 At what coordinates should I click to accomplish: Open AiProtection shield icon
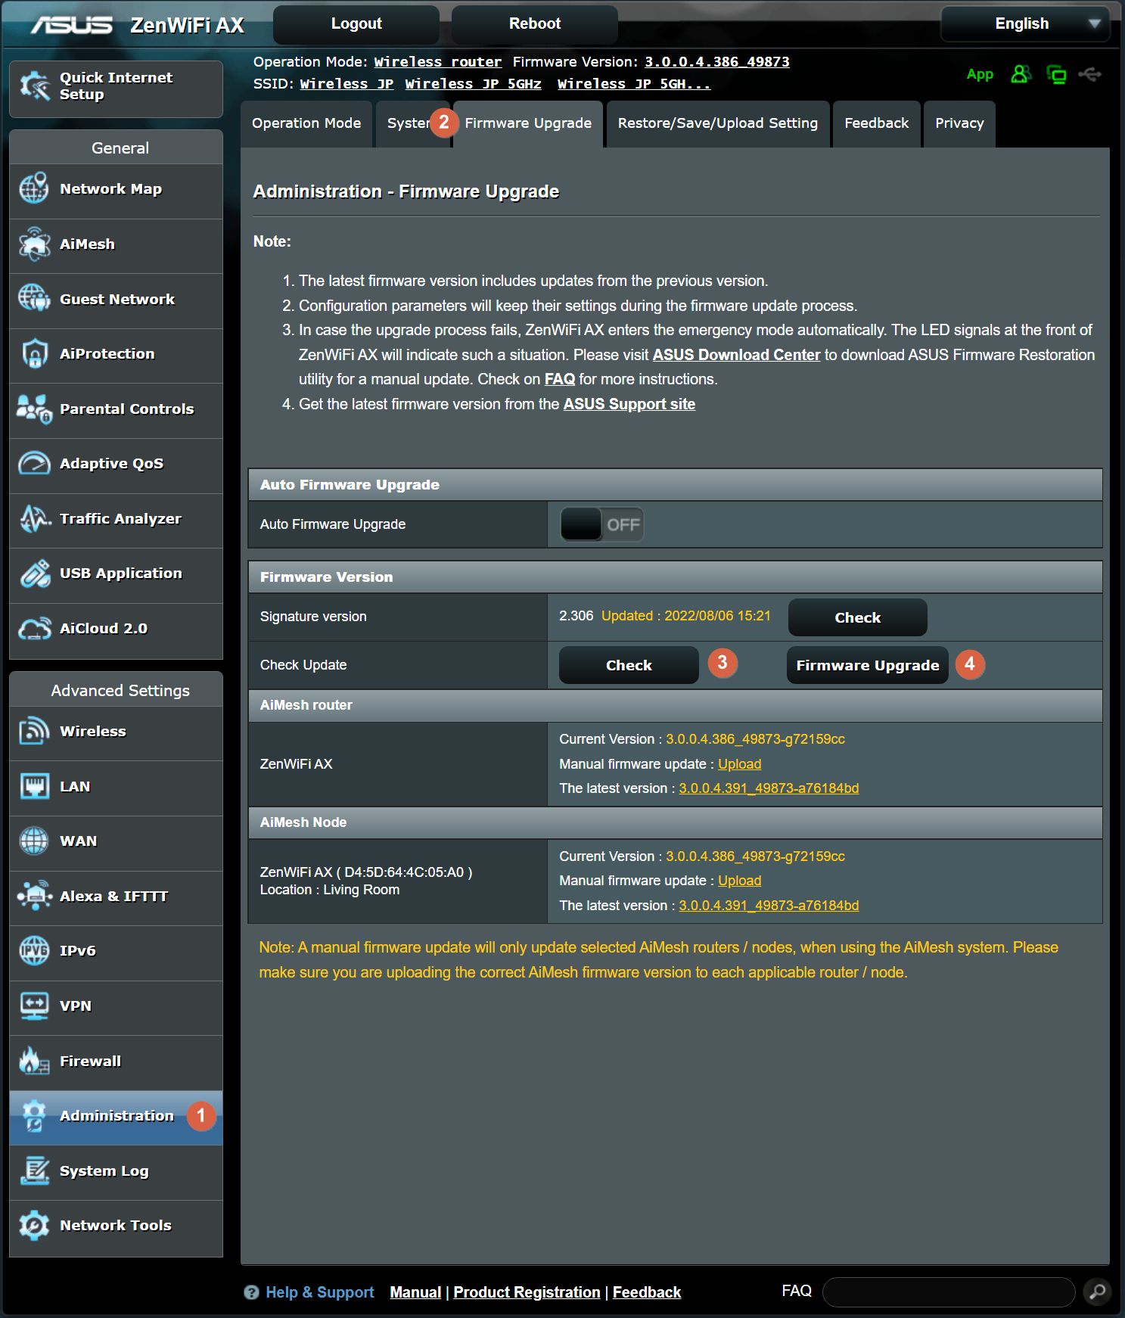(x=34, y=353)
